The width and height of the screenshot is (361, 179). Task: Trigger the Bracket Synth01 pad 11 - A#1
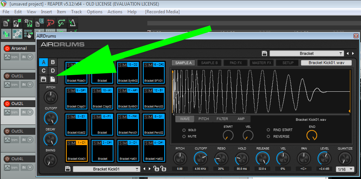point(128,99)
